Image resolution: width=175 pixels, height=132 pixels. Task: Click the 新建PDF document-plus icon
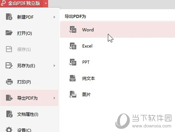pos(9,17)
